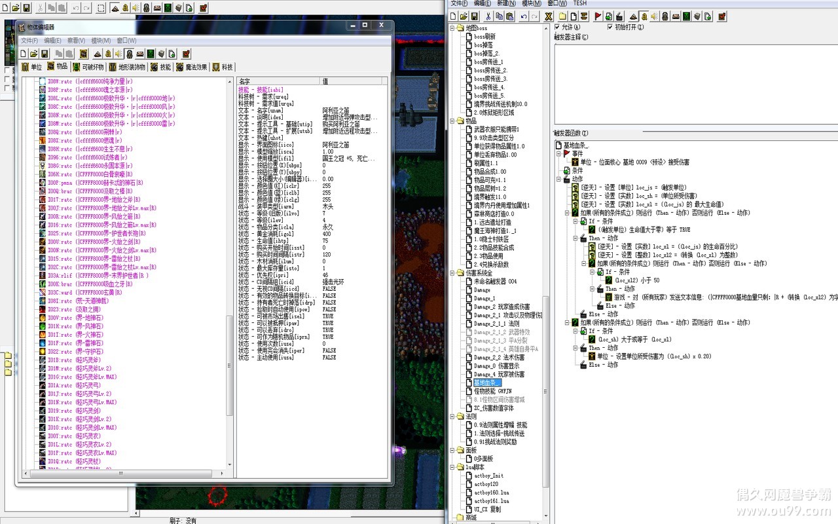
Task: Click the New Action clapperboard toolbar icon
Action: [619, 16]
